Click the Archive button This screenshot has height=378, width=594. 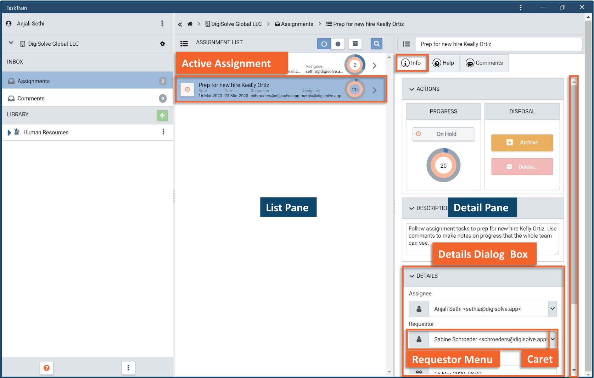coord(522,143)
